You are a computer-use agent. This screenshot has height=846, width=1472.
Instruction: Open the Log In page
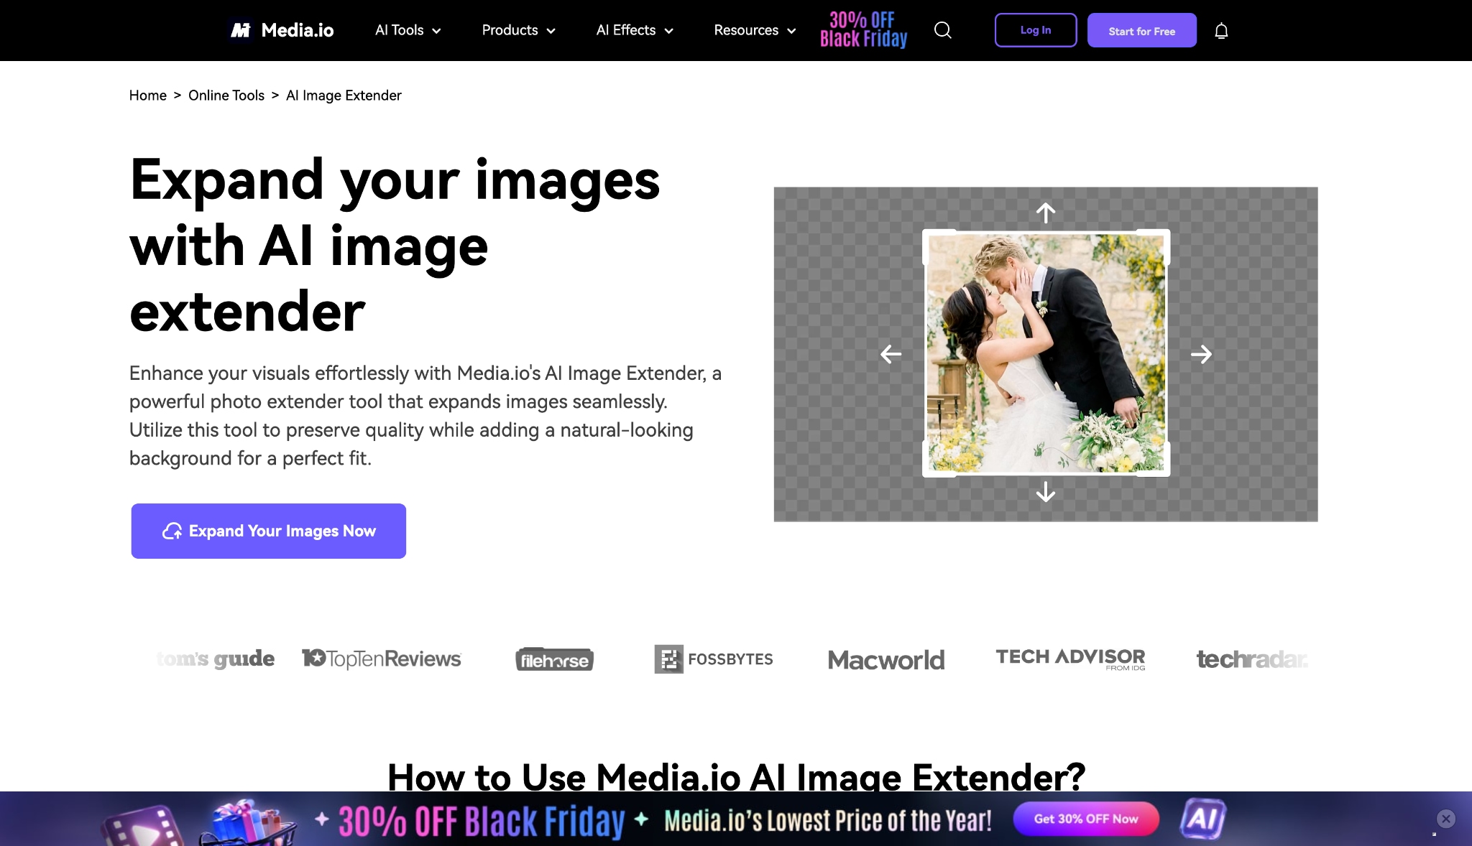click(1035, 30)
